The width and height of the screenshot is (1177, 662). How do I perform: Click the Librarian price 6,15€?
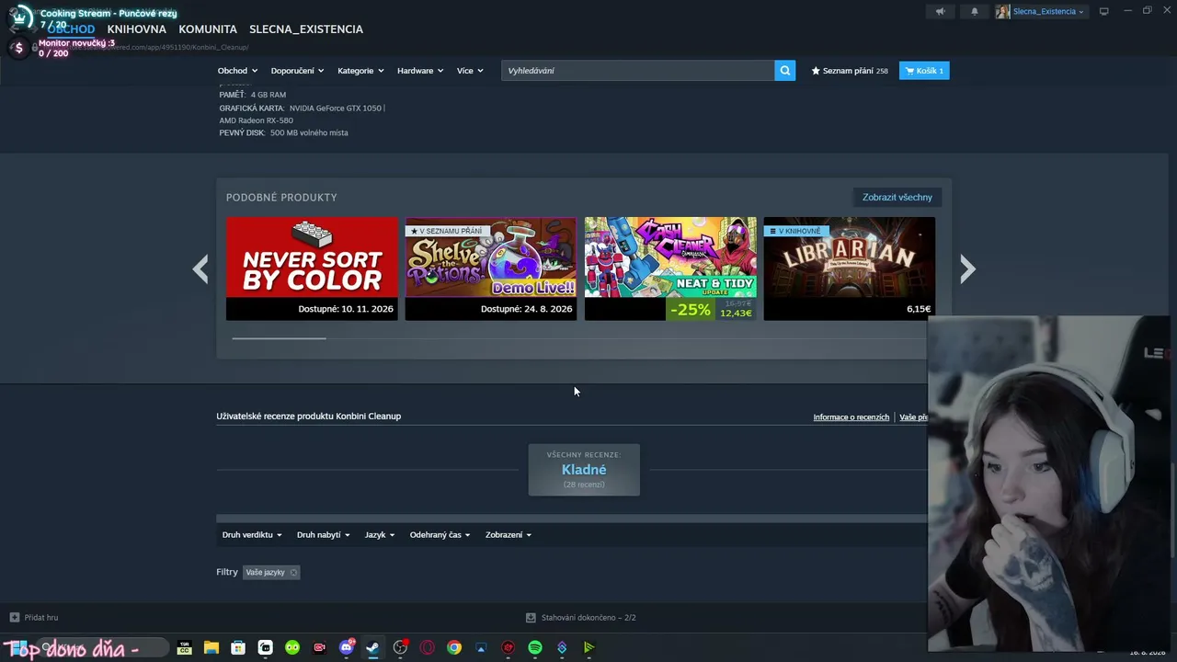919,309
